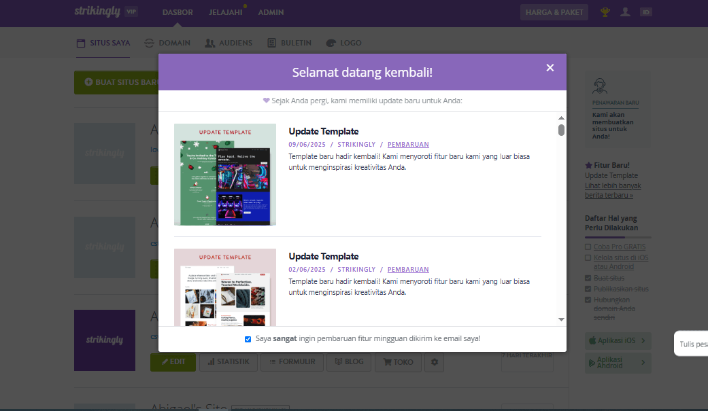The height and width of the screenshot is (411, 708).
Task: Open the STATISTIK button
Action: 229,362
